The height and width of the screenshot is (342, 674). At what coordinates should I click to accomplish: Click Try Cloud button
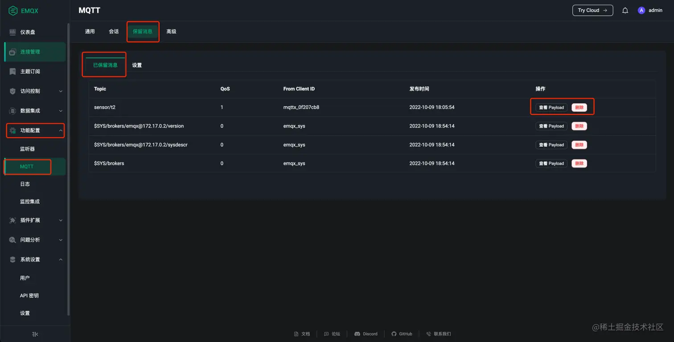592,10
